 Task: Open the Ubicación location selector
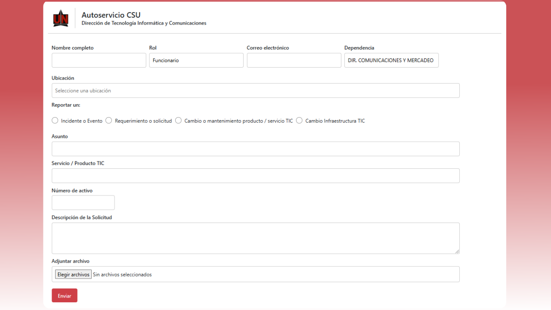click(255, 90)
